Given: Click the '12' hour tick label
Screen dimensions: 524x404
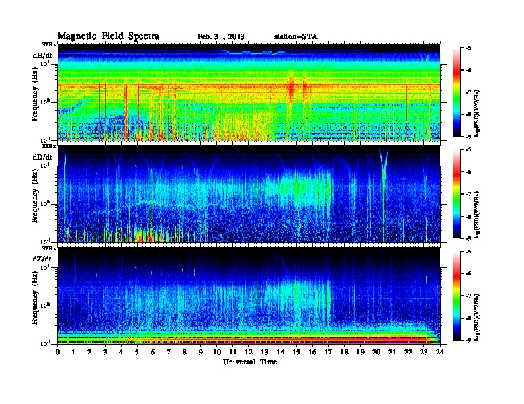Looking at the screenshot, I should [x=249, y=353].
